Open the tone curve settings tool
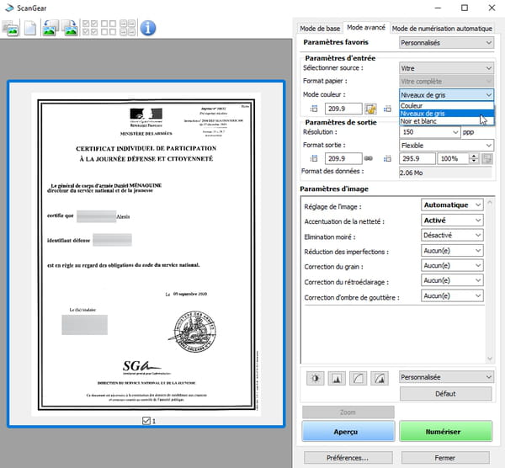 pyautogui.click(x=358, y=378)
